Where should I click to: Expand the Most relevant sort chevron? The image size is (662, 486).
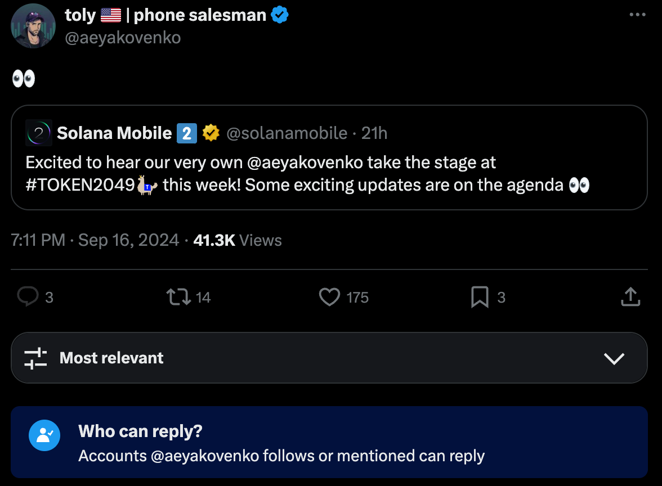pos(614,358)
